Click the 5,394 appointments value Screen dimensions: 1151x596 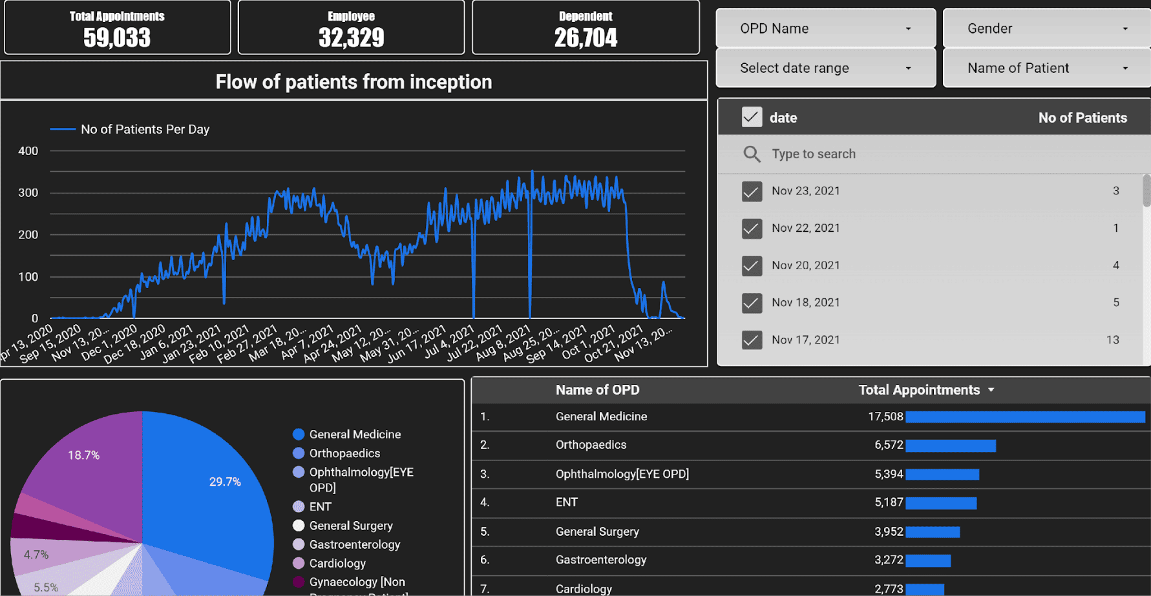click(x=889, y=474)
